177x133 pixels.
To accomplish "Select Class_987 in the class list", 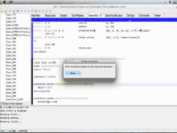I will (x=11, y=62).
